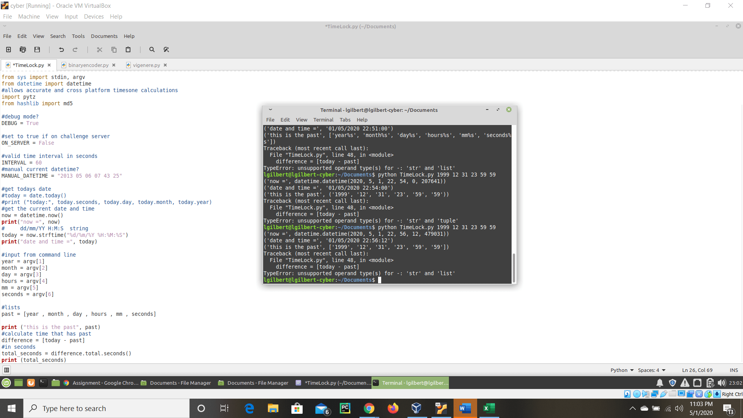Open the Spaces: 4 indentation dropdown
The image size is (743, 418).
click(x=651, y=370)
